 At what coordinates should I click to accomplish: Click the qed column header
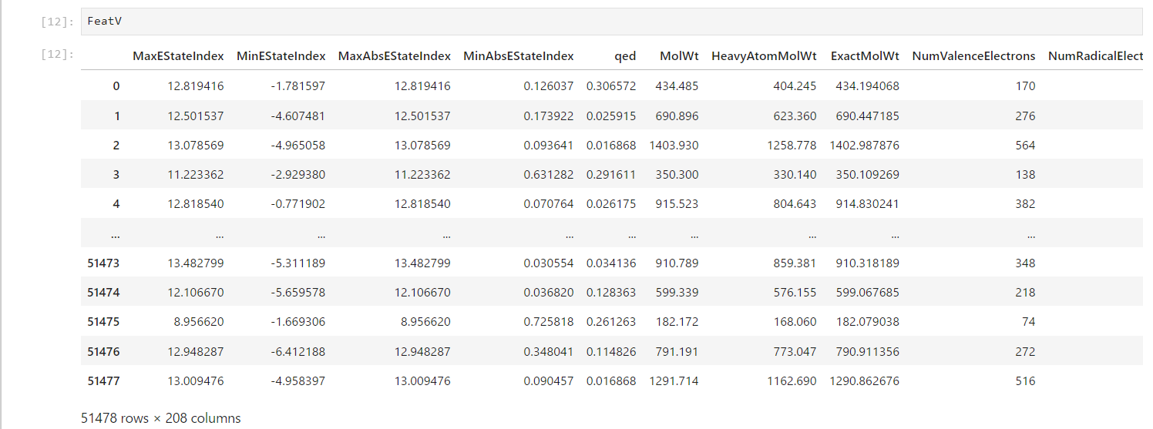tap(625, 56)
